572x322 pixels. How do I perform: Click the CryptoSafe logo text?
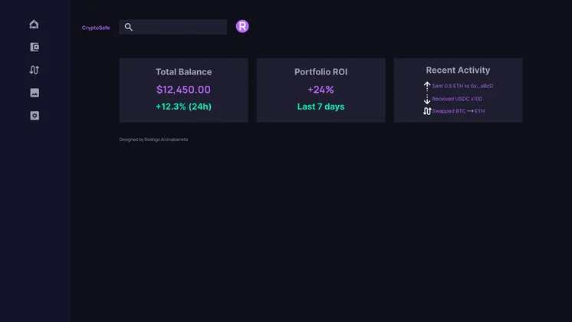click(96, 28)
